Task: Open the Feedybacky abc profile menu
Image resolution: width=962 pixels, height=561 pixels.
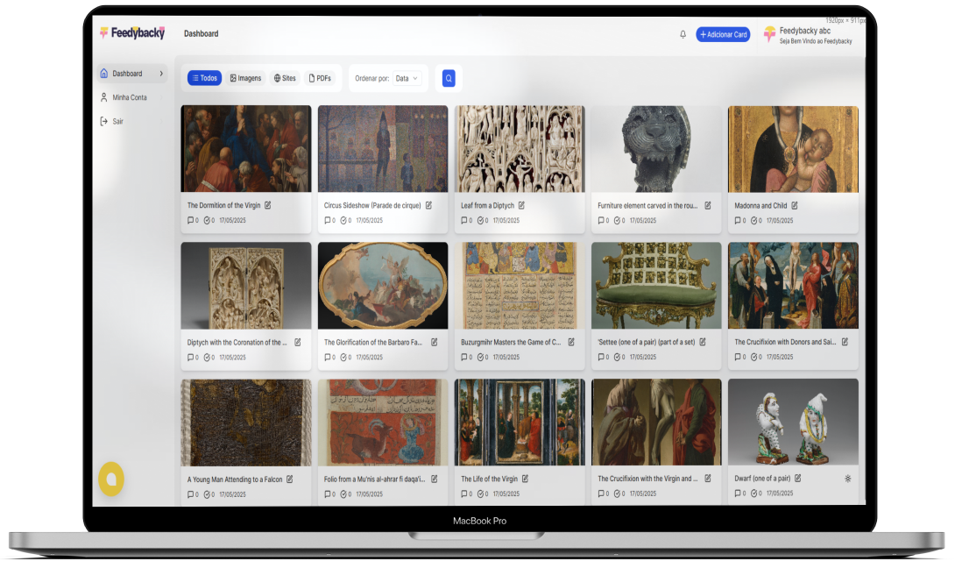Action: 806,35
